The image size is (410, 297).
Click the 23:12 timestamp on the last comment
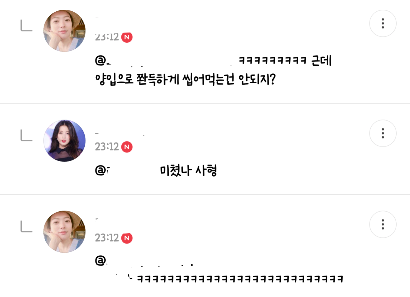coord(107,238)
